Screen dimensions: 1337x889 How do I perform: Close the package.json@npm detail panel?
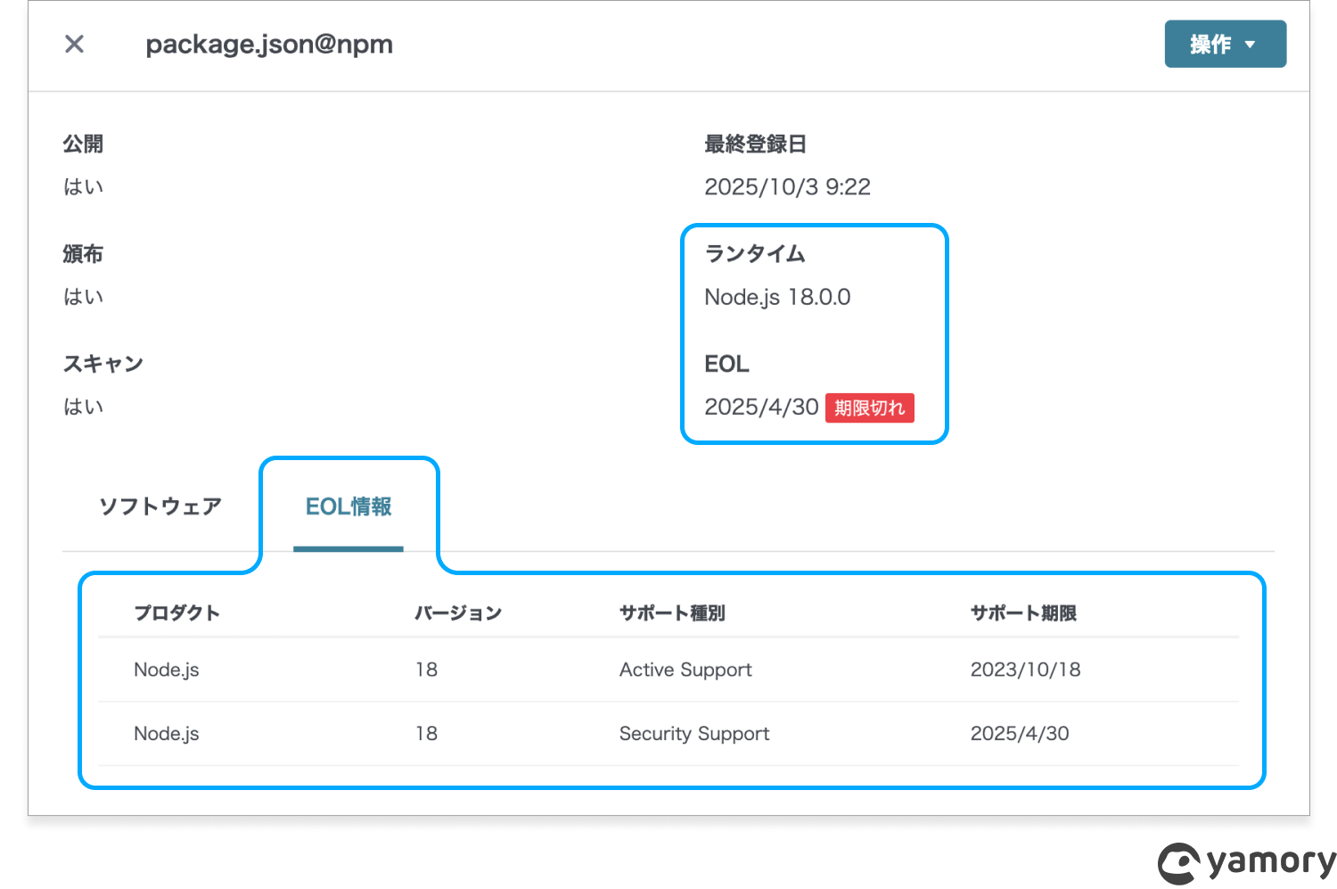tap(75, 44)
